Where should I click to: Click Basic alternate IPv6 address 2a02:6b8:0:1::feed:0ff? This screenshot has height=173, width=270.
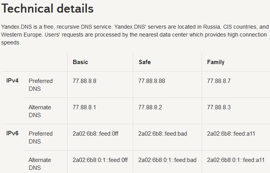point(100,160)
